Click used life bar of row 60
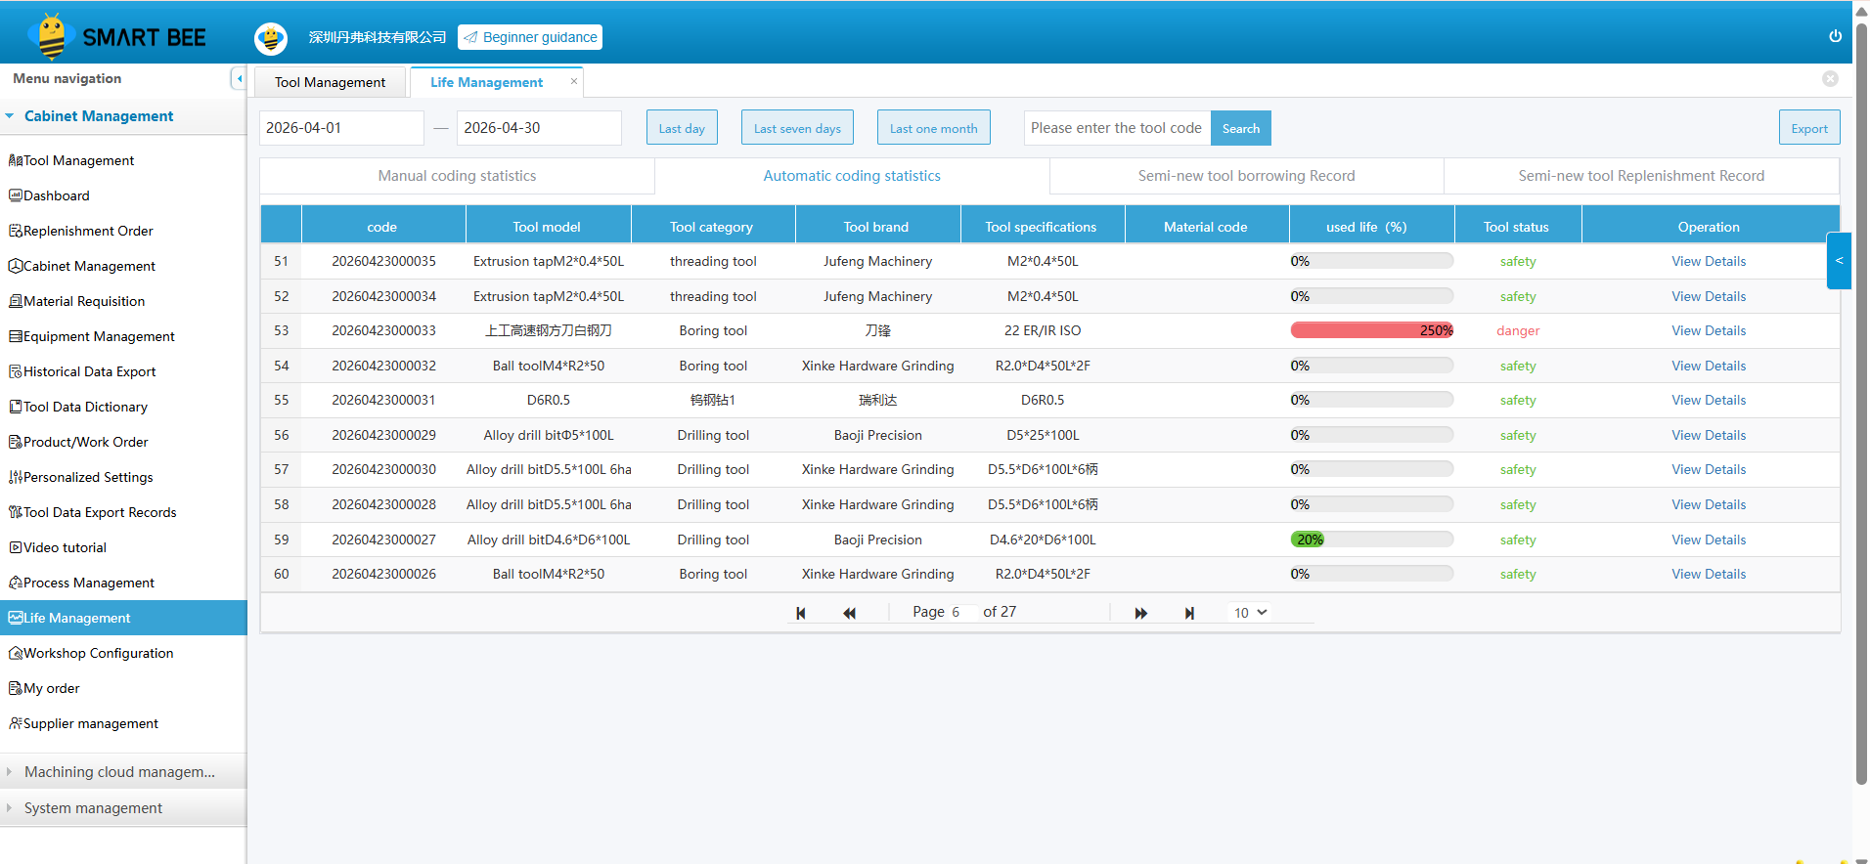This screenshot has height=864, width=1870. click(1371, 574)
